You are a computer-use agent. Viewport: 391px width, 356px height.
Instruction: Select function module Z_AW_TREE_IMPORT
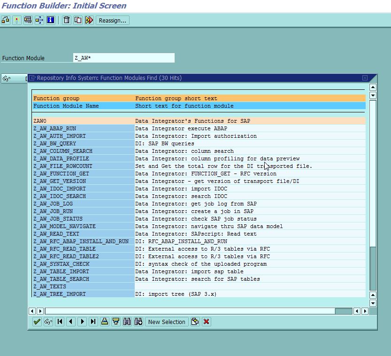[x=199, y=294]
